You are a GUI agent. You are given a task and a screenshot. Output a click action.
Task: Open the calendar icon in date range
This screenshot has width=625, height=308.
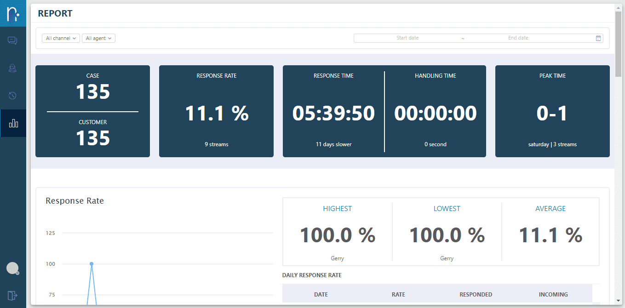tap(598, 38)
